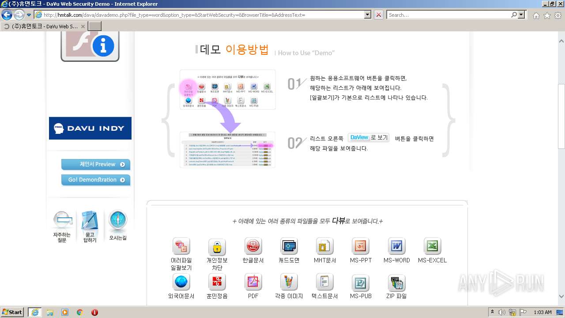Image resolution: width=565 pixels, height=318 pixels.
Task: Choose the 각종 이미지 icon
Action: 289,282
